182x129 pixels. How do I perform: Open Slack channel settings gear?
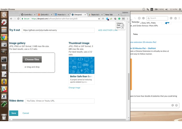coord(144,18)
